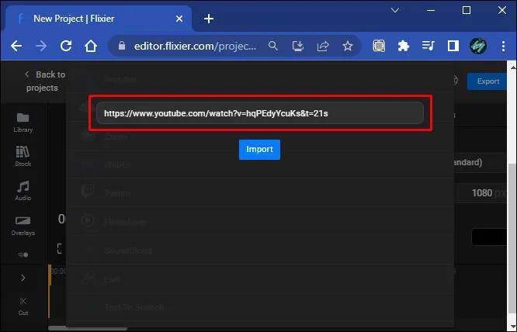Open browser home page

coord(91,46)
